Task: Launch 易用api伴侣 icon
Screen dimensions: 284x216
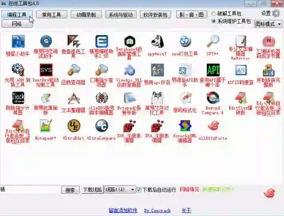Action: [x=157, y=70]
